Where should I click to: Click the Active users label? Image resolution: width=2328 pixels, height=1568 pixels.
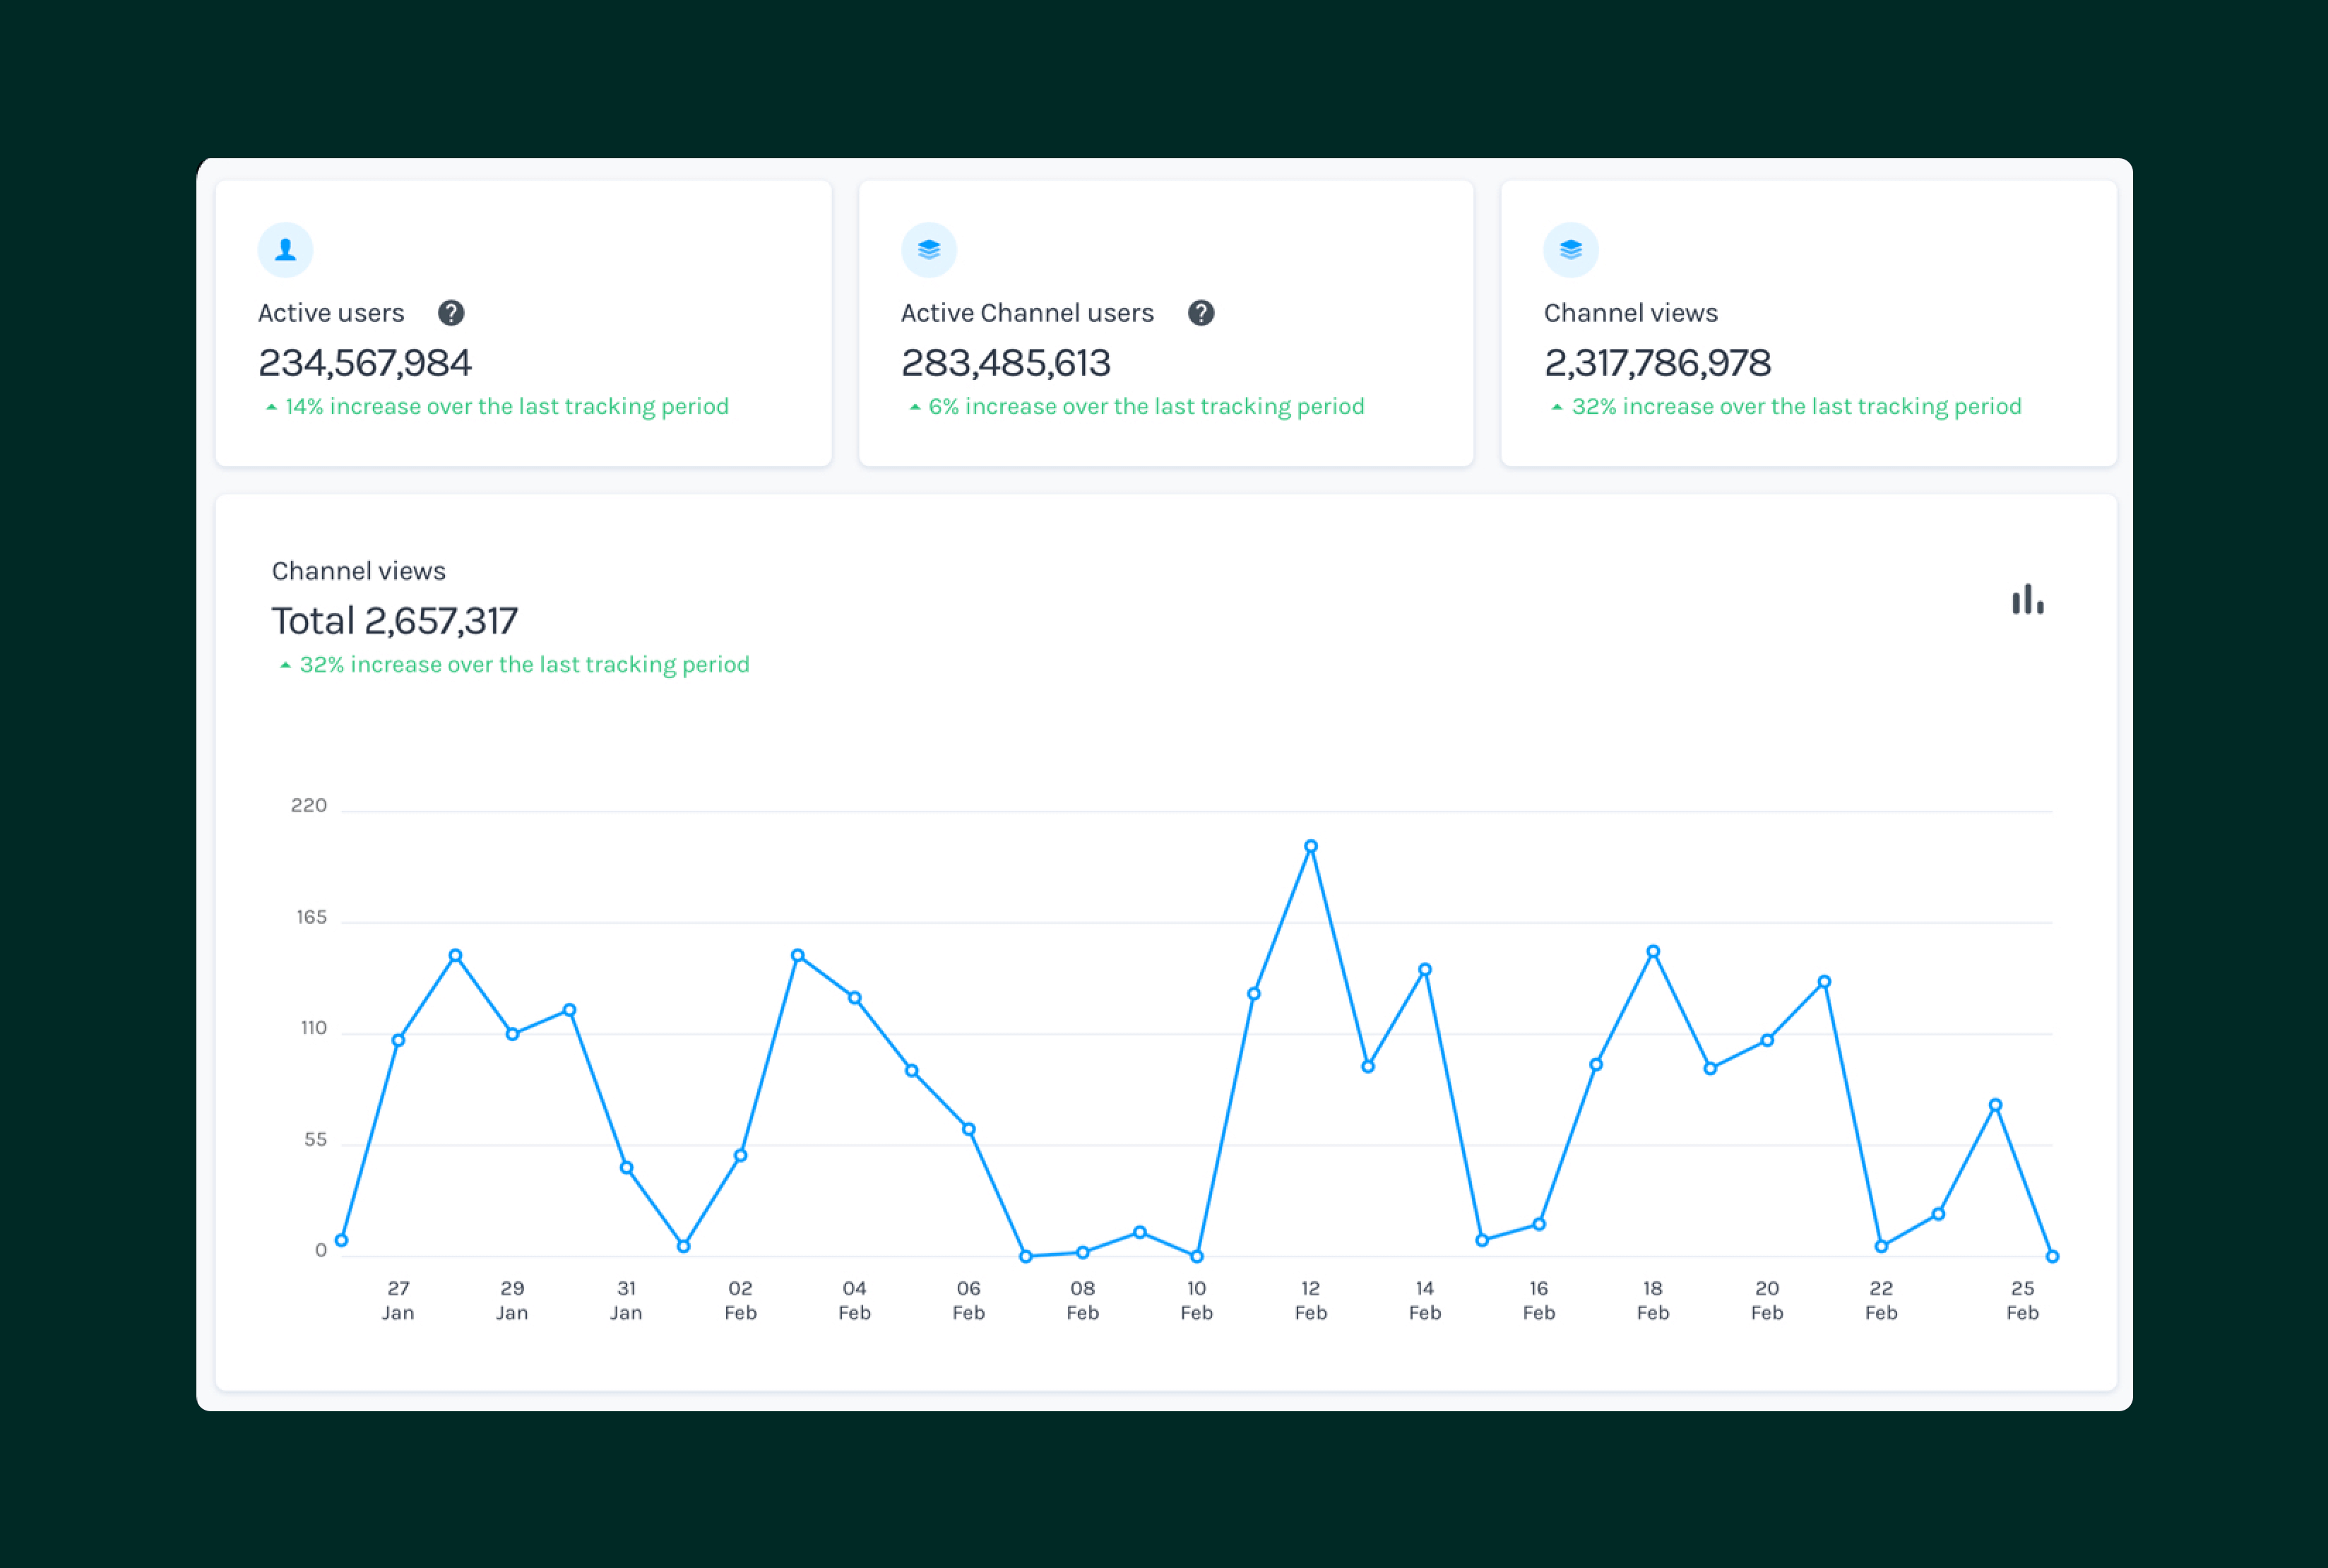331,313
